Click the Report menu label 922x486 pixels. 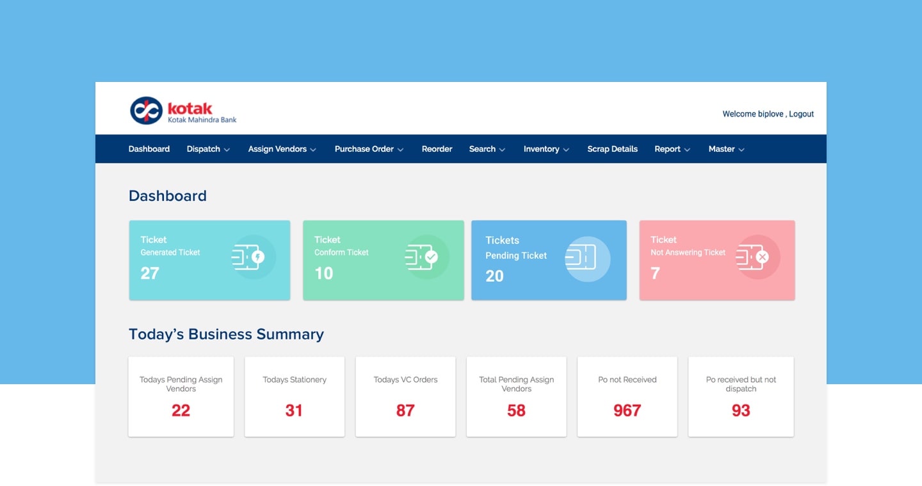tap(667, 149)
